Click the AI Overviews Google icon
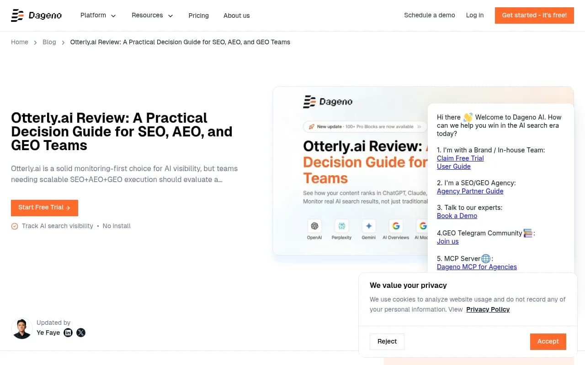The width and height of the screenshot is (585, 365). click(396, 226)
